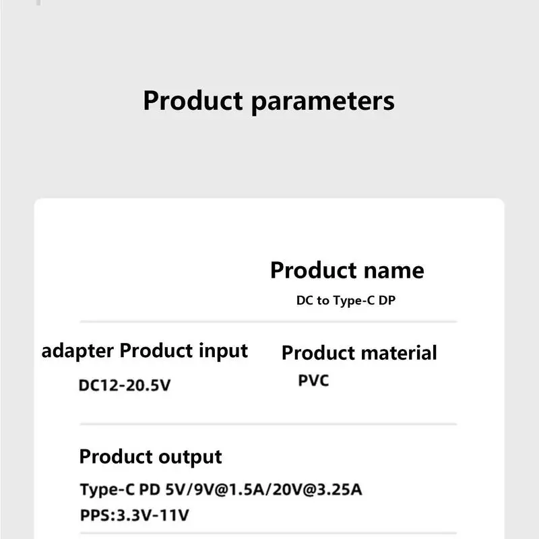The image size is (539, 539).
Task: Click the divider line below "PPS:3.3V-11V"
Action: click(268, 534)
